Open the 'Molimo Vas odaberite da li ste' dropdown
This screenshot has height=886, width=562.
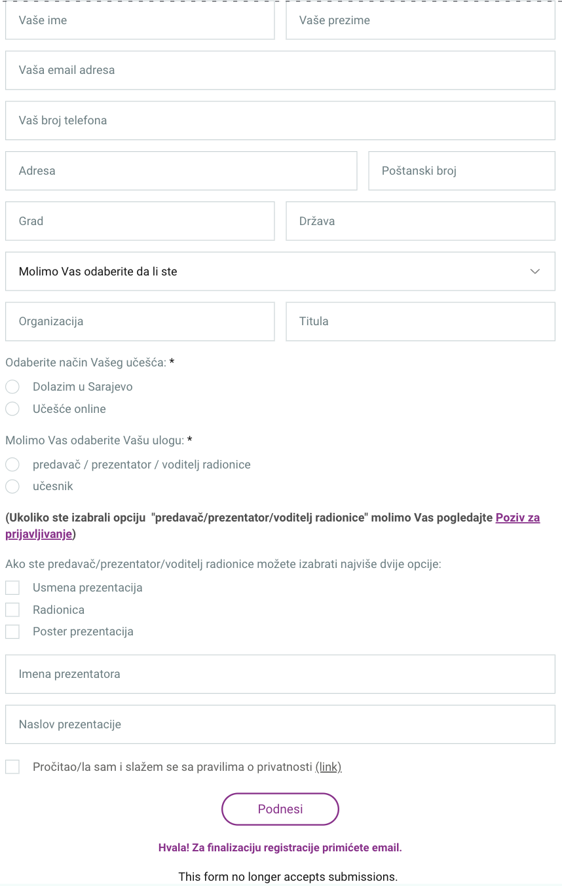pos(280,272)
